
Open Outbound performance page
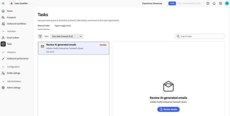point(17,58)
